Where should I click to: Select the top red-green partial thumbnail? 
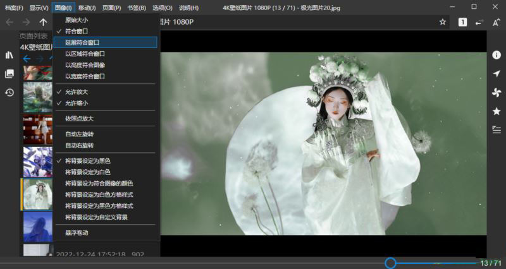38,73
